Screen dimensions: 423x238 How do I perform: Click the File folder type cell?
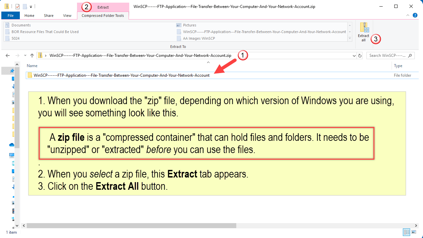[403, 75]
